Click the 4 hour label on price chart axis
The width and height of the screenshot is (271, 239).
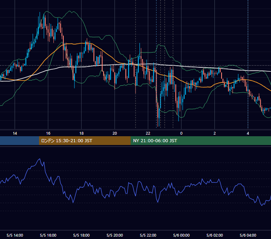(248, 133)
